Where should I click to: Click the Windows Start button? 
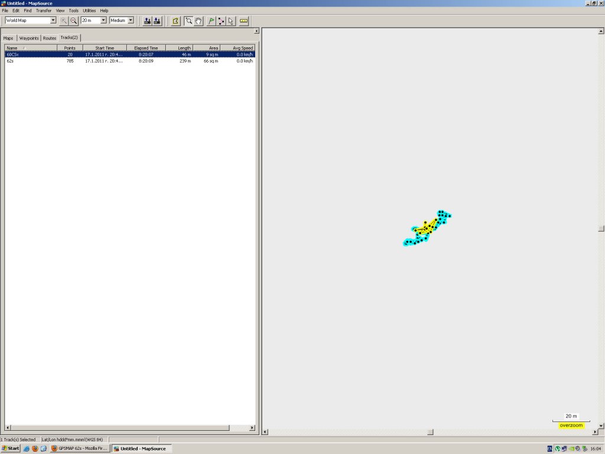(11, 448)
